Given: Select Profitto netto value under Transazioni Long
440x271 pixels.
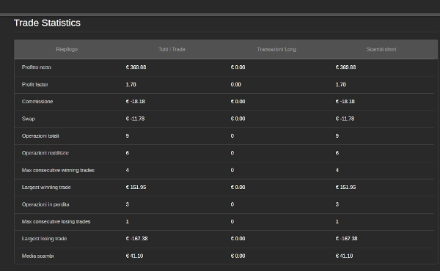Looking at the screenshot, I should pos(238,67).
